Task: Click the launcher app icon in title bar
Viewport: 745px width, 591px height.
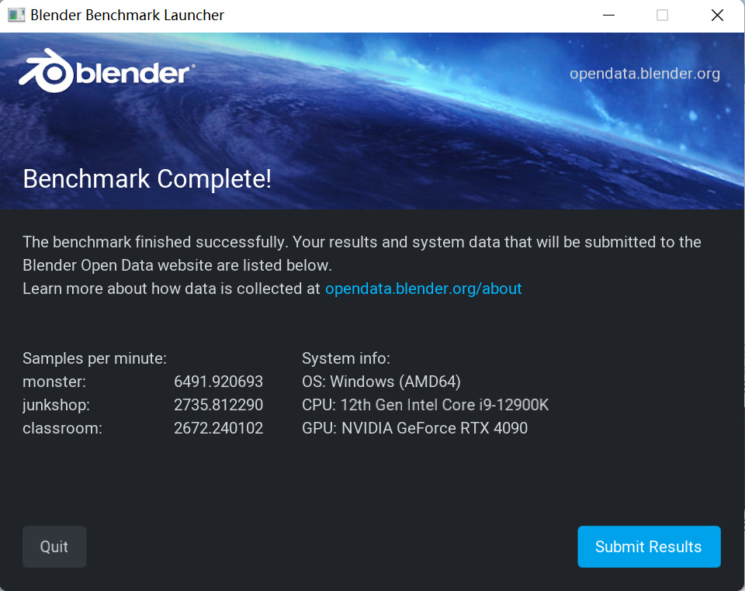Action: (x=16, y=15)
